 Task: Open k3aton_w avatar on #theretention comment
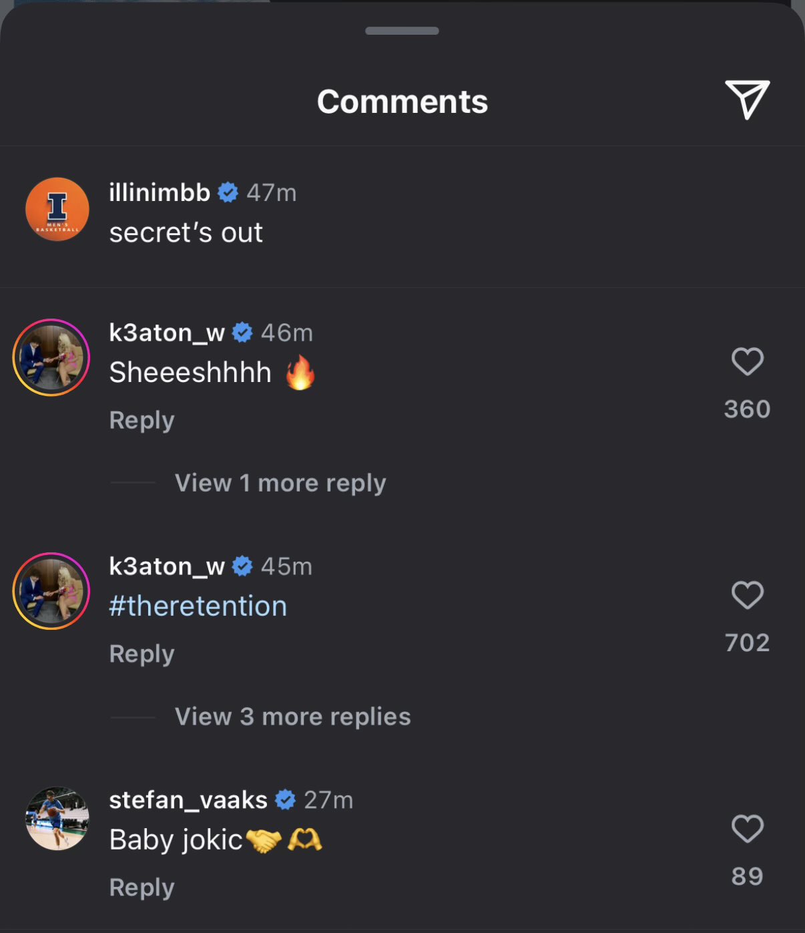pos(51,591)
